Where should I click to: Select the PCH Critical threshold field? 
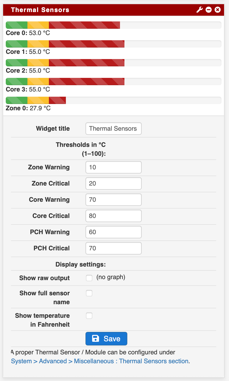[x=113, y=248]
